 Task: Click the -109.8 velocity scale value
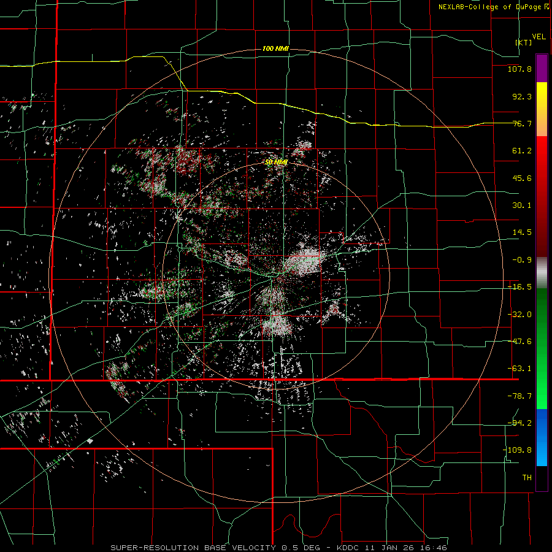coord(518,450)
